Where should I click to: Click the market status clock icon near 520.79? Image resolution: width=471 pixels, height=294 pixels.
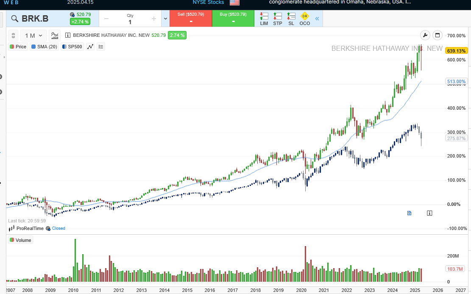pos(72,14)
